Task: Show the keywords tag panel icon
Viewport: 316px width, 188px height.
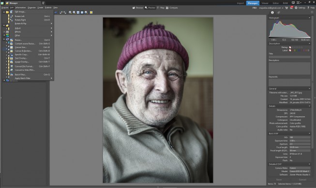Action: [279, 13]
